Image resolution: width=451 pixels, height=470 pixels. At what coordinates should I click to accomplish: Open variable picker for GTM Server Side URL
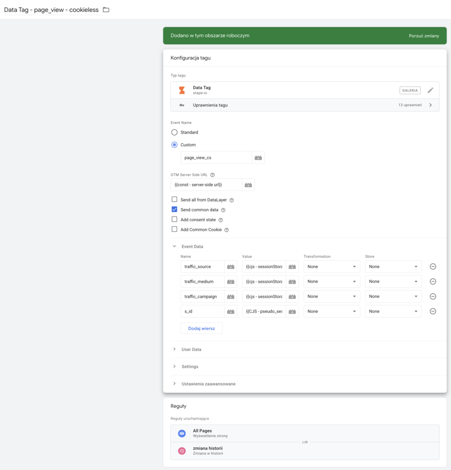coord(248,185)
